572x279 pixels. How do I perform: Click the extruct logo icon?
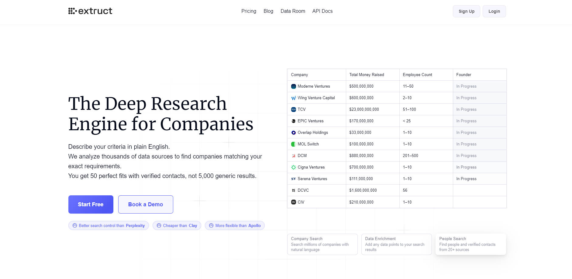pos(72,11)
